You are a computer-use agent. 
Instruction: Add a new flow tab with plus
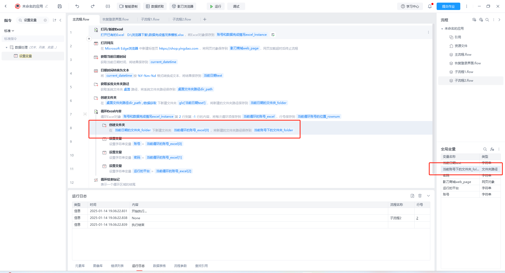point(205,19)
